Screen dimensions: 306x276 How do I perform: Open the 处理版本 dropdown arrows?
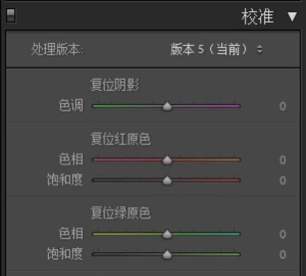pyautogui.click(x=259, y=49)
